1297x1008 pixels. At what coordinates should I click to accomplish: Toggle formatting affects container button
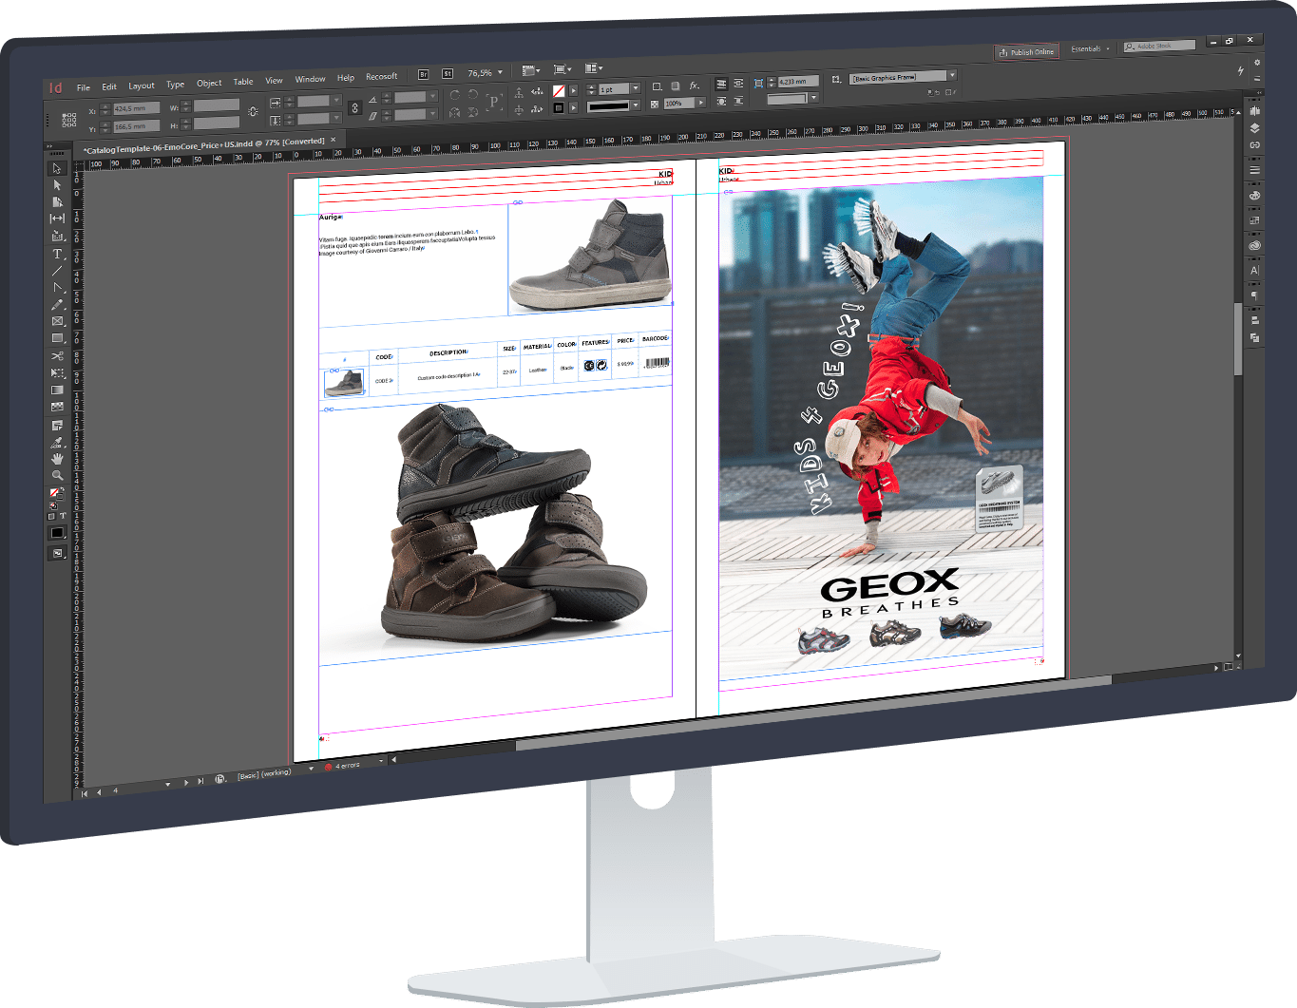click(53, 517)
